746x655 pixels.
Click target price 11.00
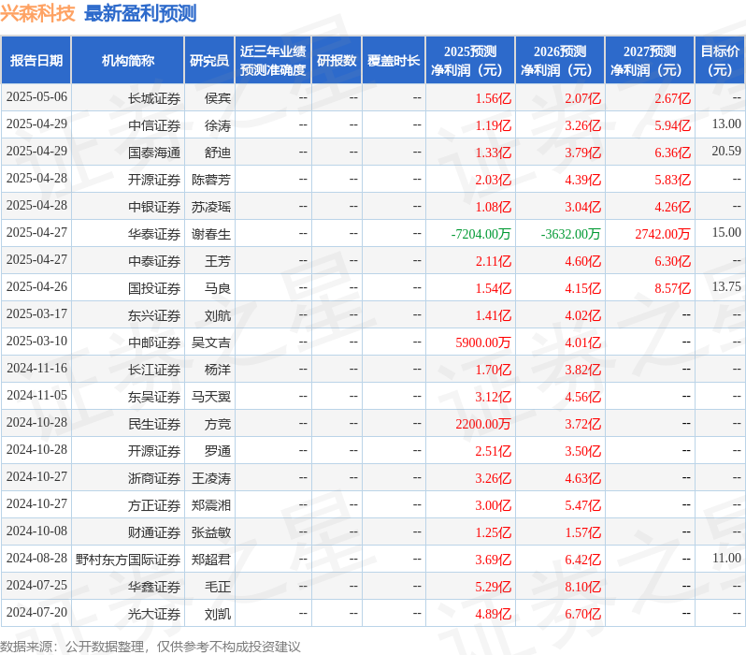(x=726, y=559)
